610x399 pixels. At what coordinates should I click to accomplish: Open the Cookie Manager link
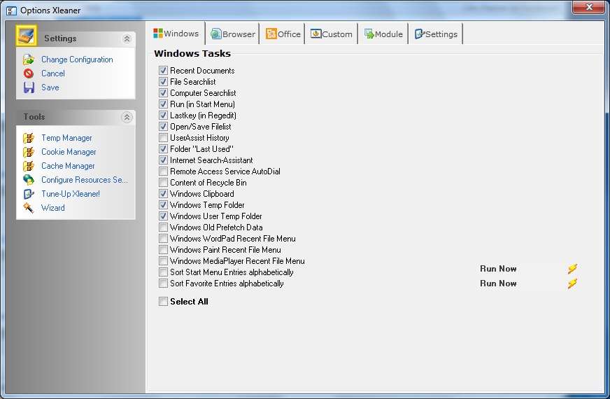(69, 152)
